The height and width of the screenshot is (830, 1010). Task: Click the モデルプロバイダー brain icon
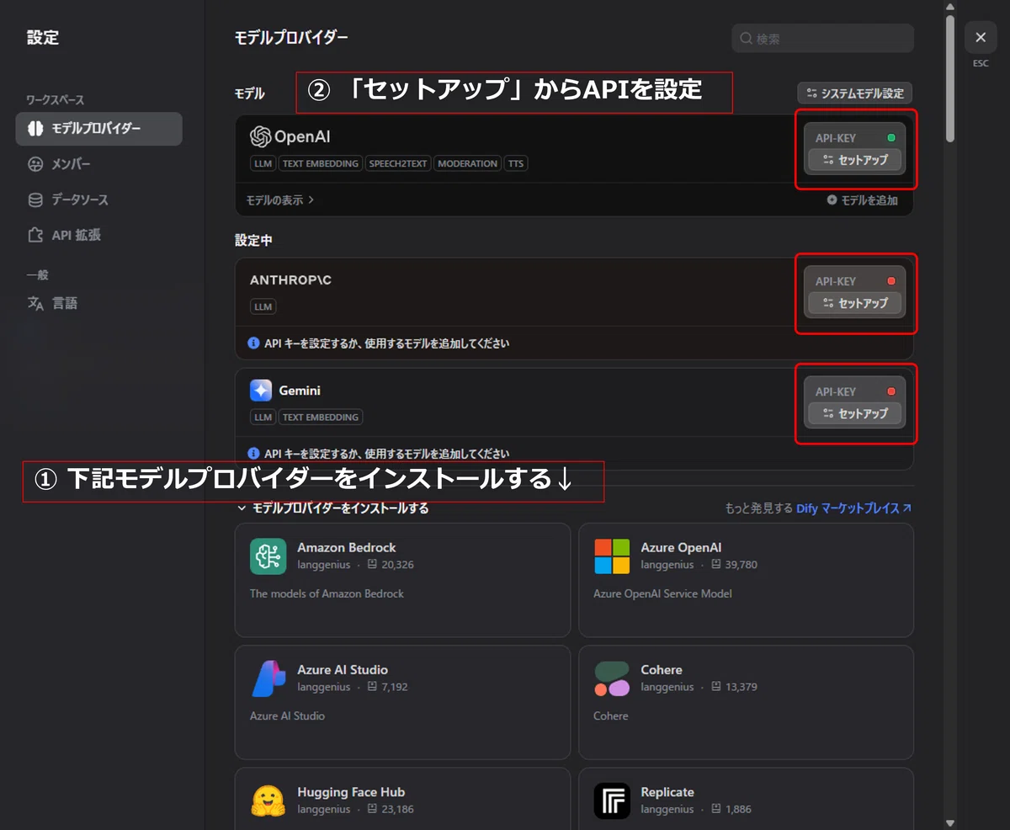click(35, 129)
